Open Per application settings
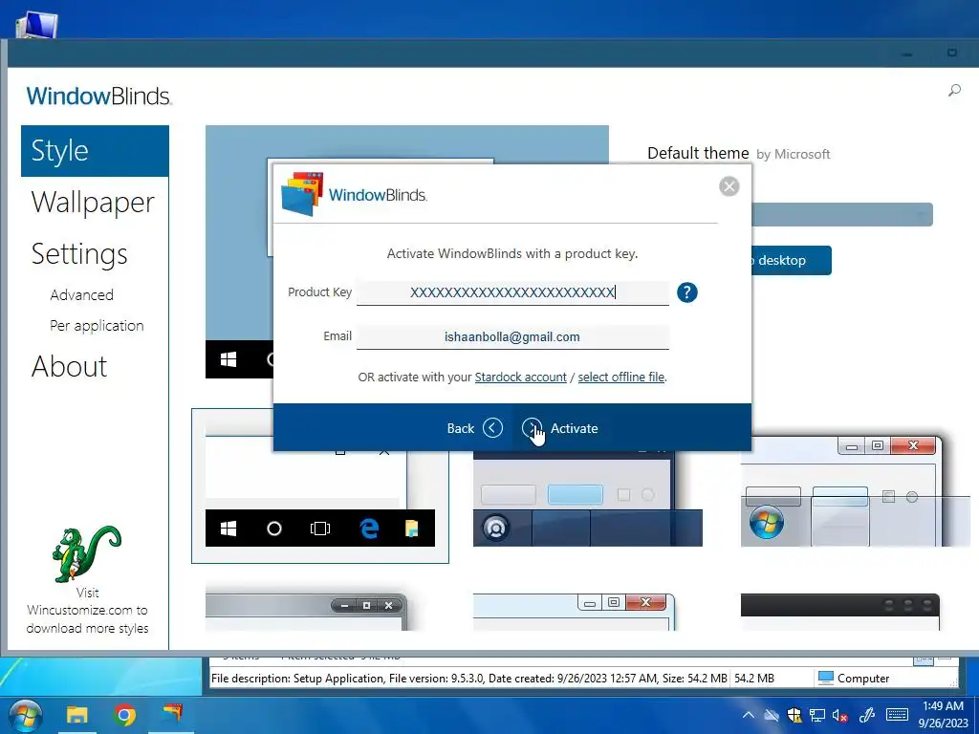The image size is (979, 734). [97, 326]
